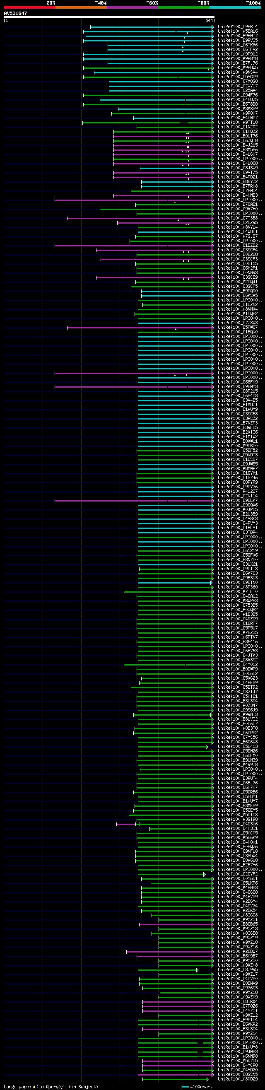Select hit label UniRef100_A9P9U2
Screen dimensions: 265x1090
coord(238,54)
